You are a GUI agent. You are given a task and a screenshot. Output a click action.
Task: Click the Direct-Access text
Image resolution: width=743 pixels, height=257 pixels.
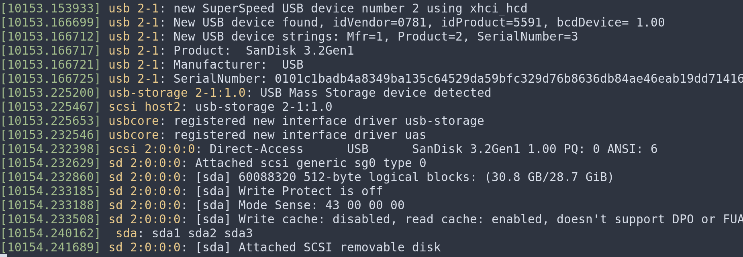(256, 149)
